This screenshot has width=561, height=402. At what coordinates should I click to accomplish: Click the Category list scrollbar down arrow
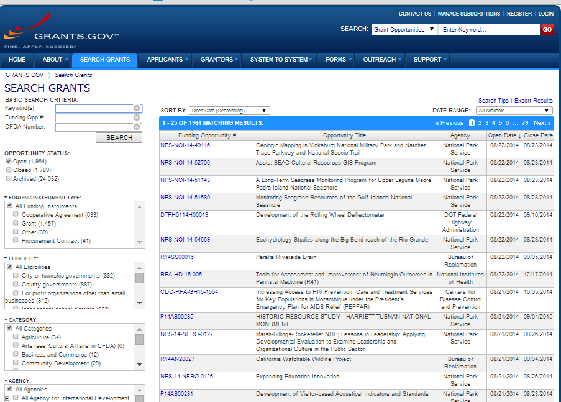pos(140,365)
